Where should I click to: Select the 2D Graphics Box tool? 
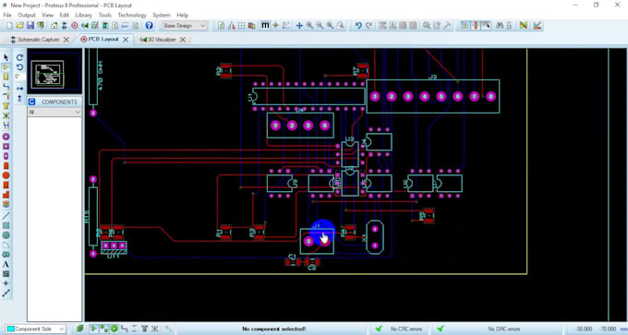coord(6,226)
